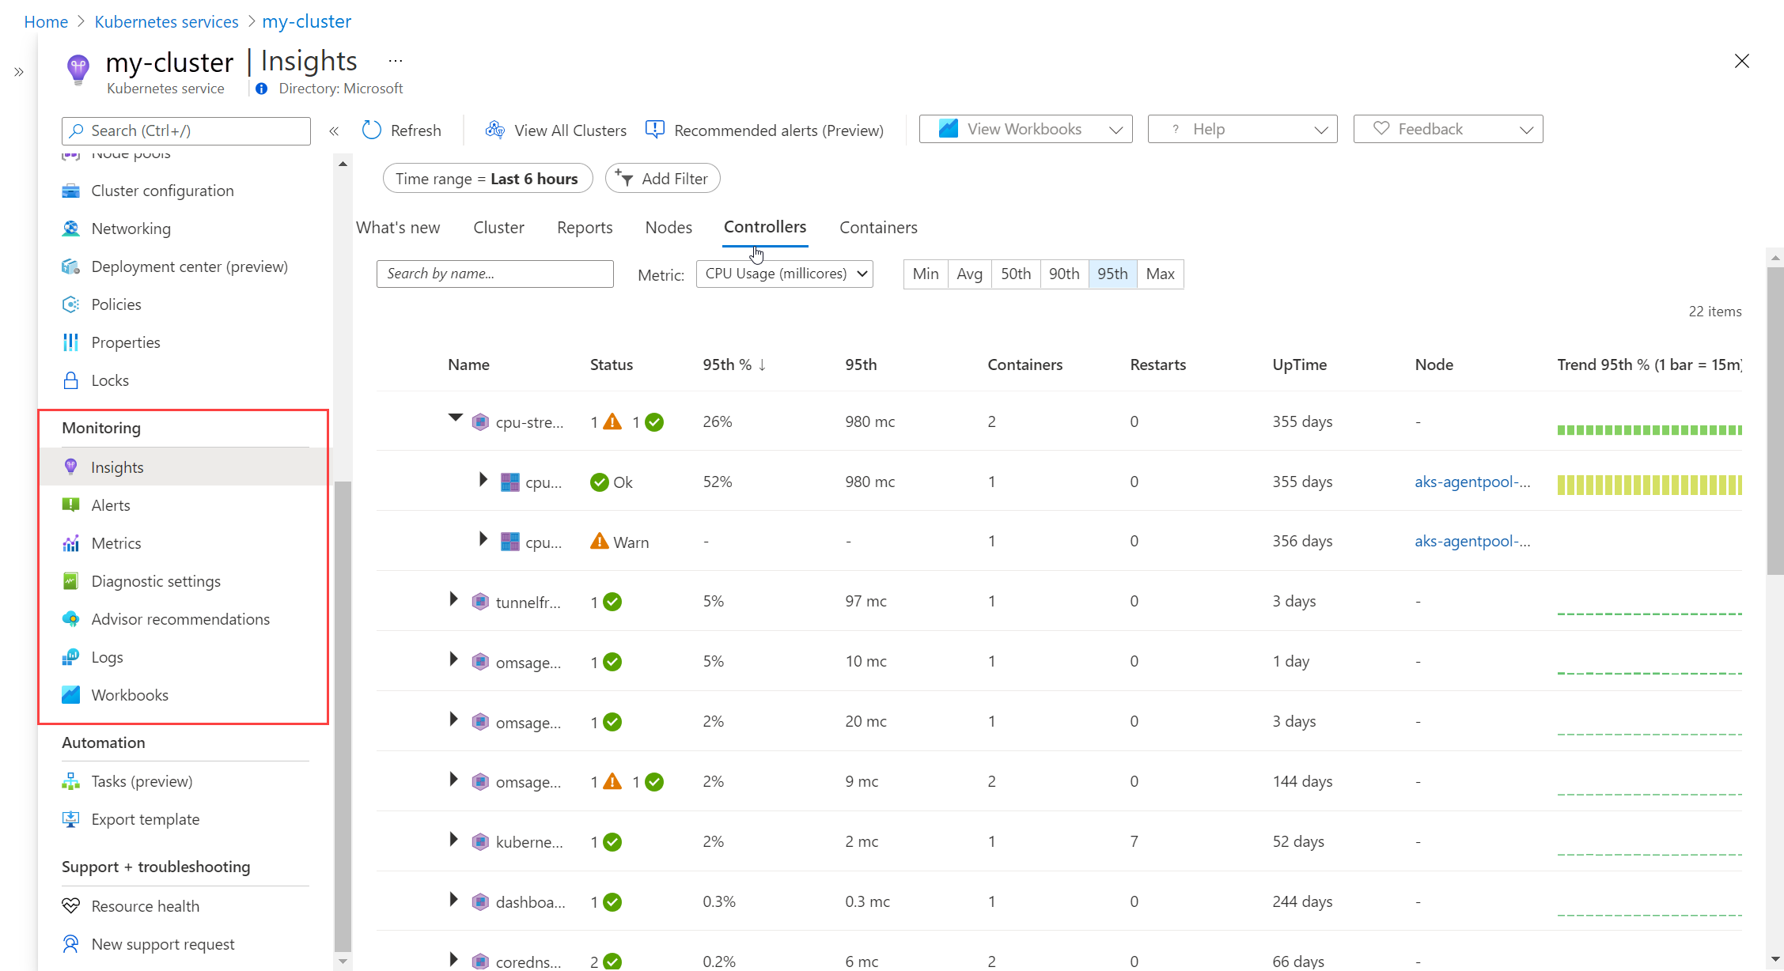
Task: Open Properties in the sidebar
Action: point(125,342)
